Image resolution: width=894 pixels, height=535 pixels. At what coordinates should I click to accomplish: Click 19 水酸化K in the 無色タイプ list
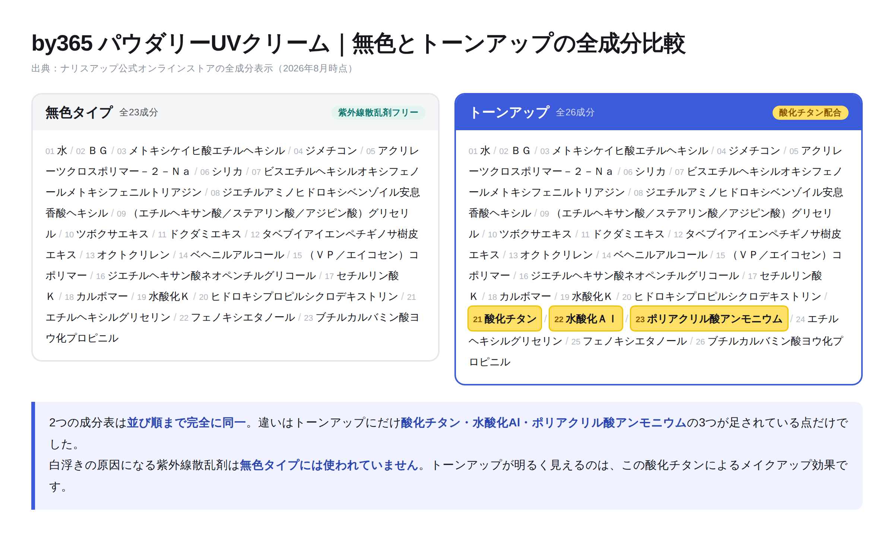click(x=163, y=297)
